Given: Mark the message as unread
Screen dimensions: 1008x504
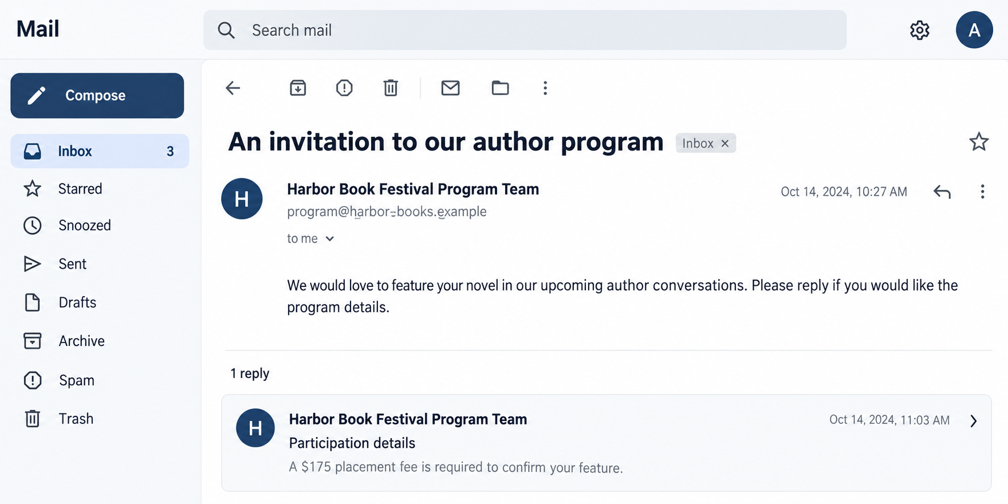Looking at the screenshot, I should click(451, 88).
